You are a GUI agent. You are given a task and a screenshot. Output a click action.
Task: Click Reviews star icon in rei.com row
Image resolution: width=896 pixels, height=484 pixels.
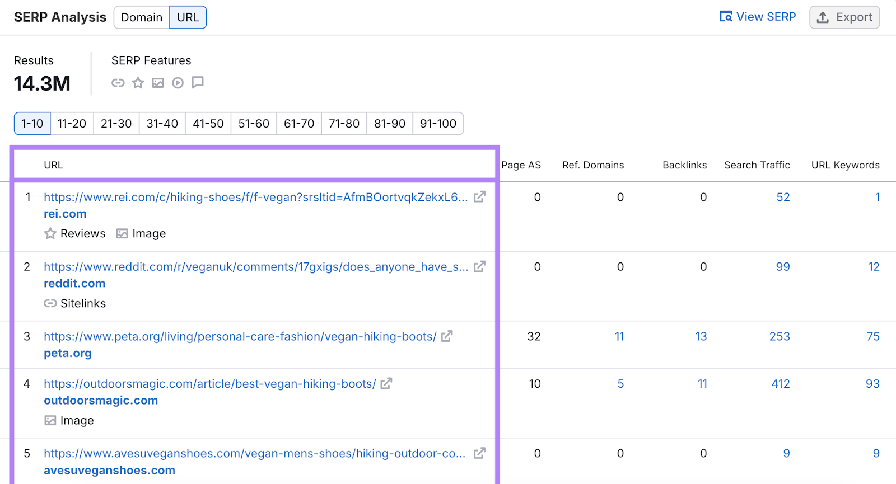point(50,233)
